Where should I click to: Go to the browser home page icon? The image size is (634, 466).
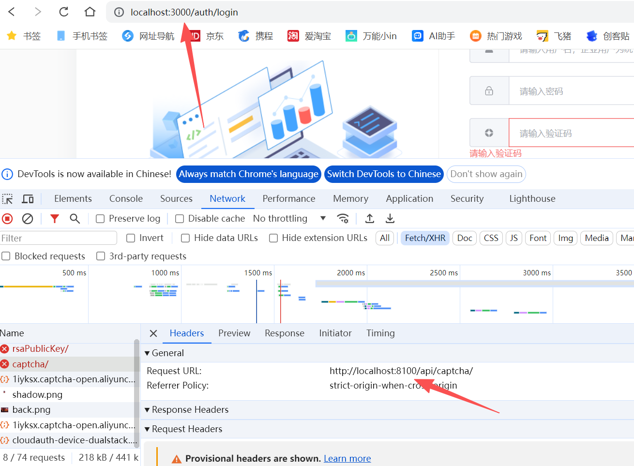[90, 12]
